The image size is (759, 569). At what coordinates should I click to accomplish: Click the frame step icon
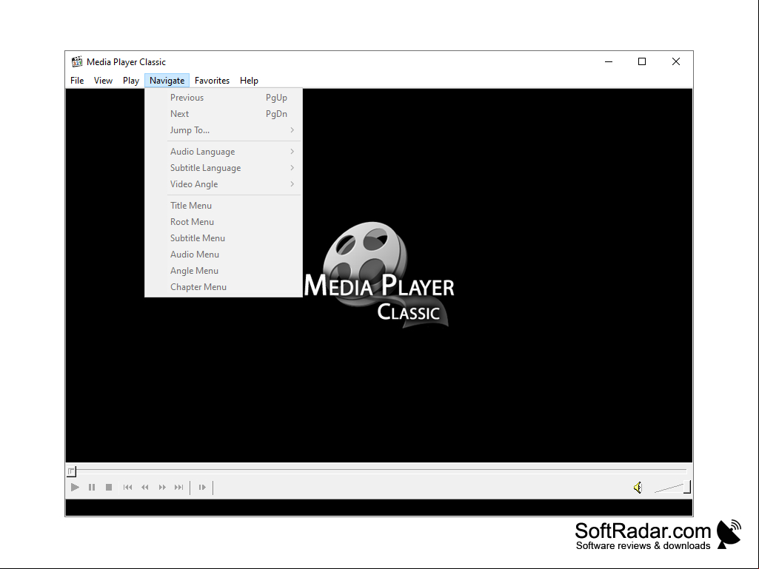click(202, 487)
